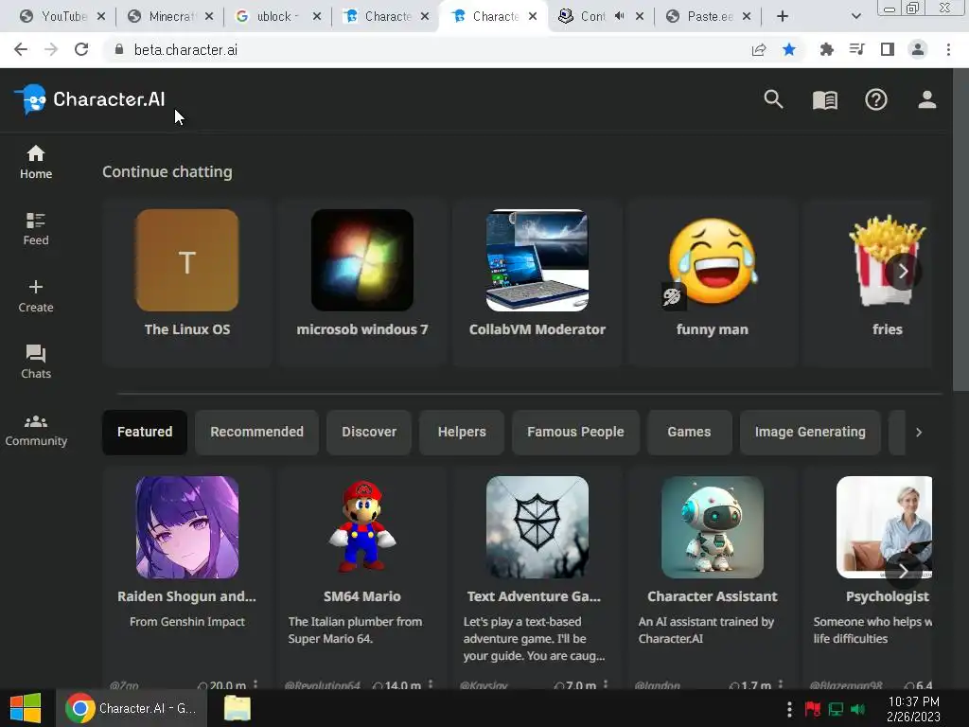Continue chat with CollabVM Moderator
This screenshot has height=727, width=969.
click(x=537, y=283)
